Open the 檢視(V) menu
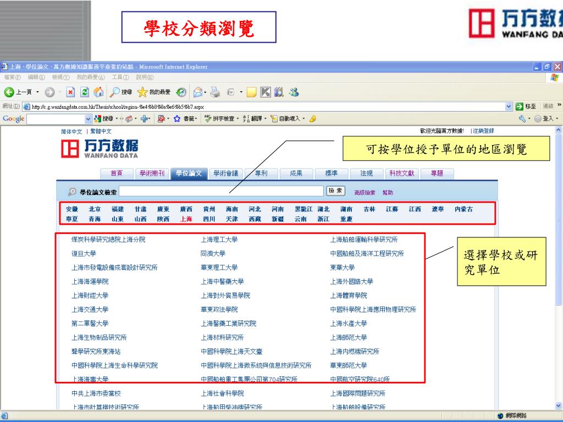563x422 pixels. pyautogui.click(x=60, y=77)
